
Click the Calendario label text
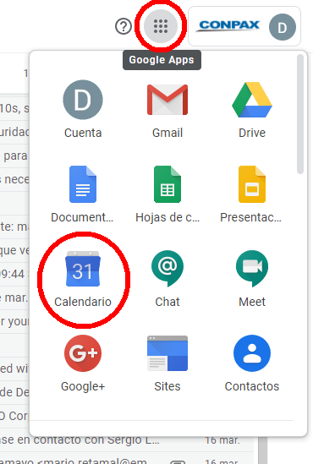pos(83,302)
